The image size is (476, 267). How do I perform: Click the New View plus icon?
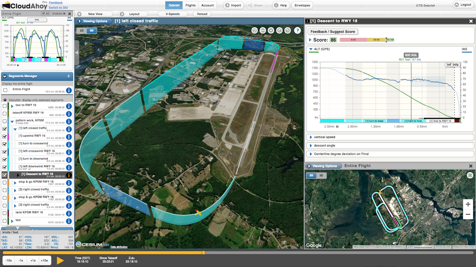point(79,14)
